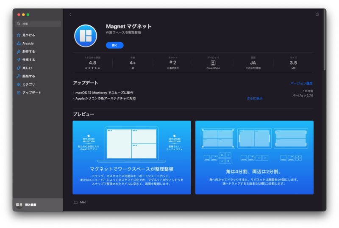Click the back chevron arrow
339x228 pixels.
click(x=70, y=14)
